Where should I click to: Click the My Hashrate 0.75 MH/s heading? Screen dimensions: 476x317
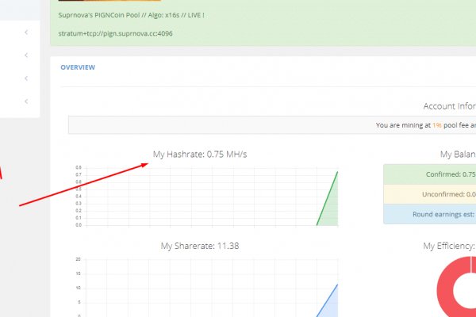(x=205, y=154)
